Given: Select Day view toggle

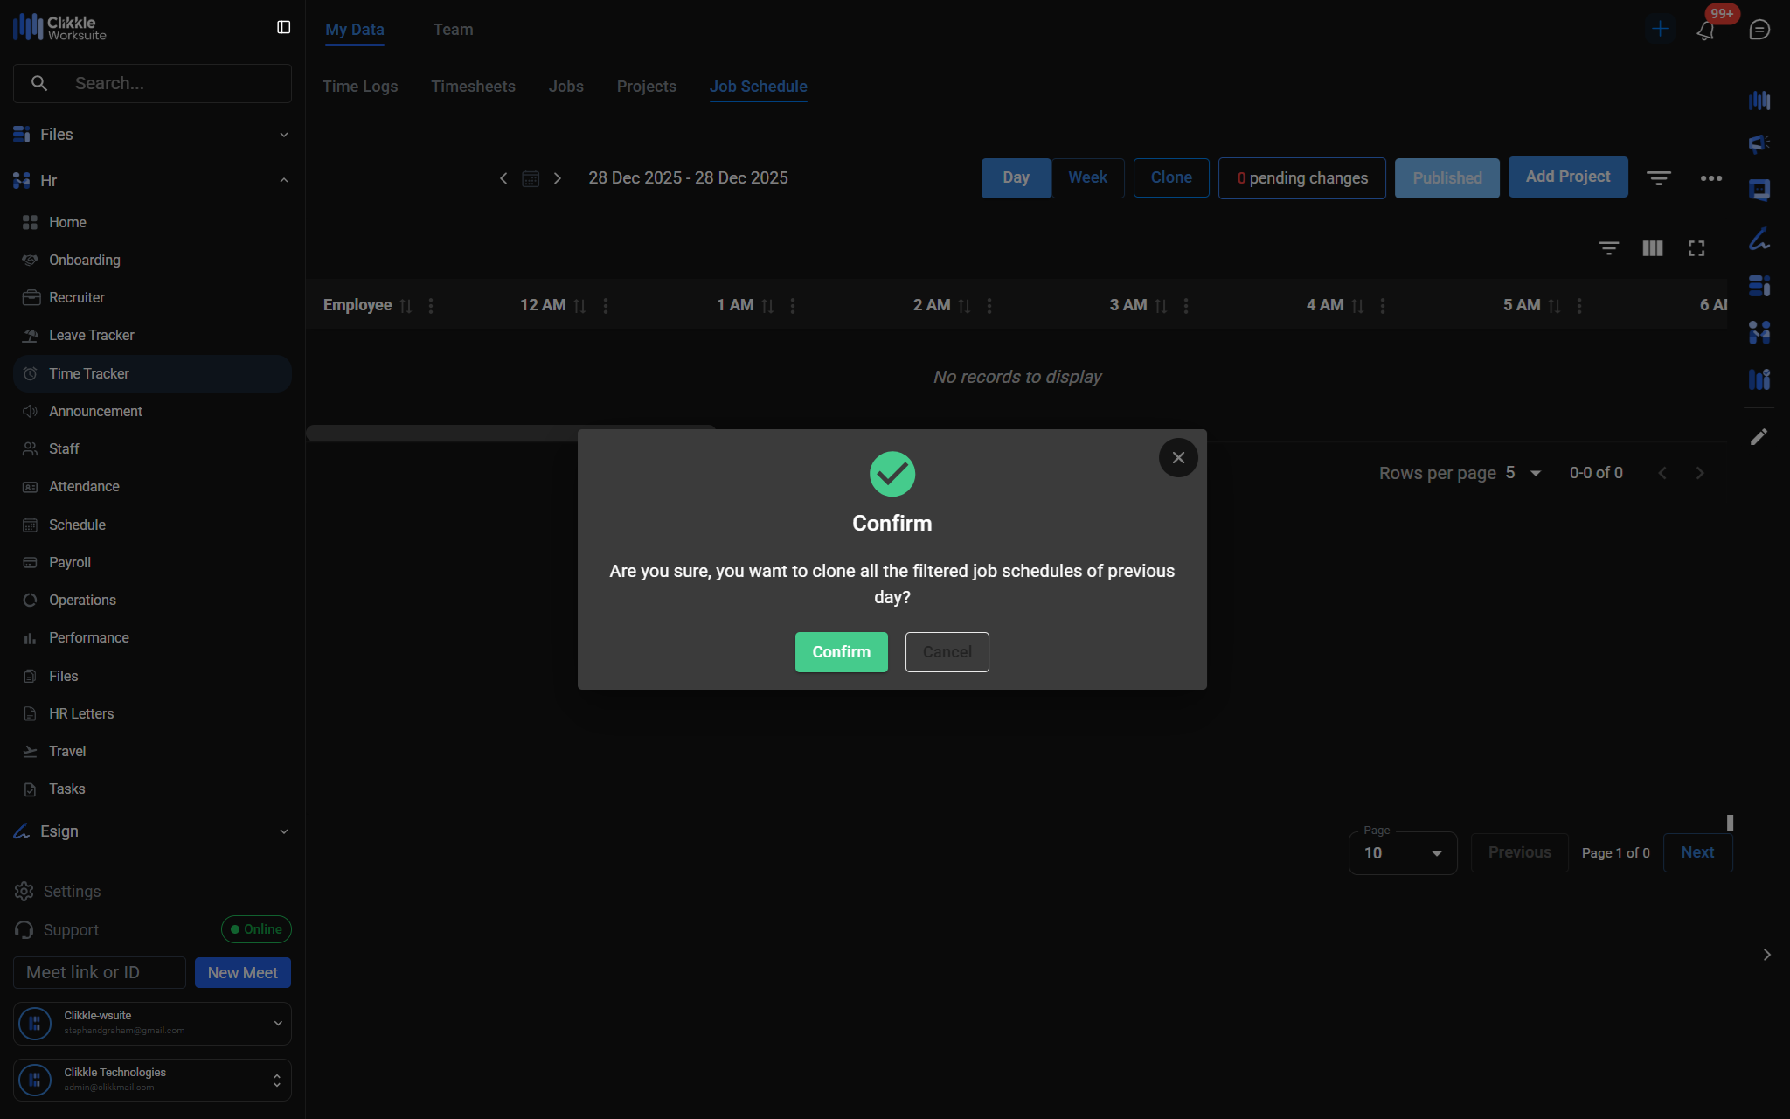Looking at the screenshot, I should pyautogui.click(x=1016, y=178).
